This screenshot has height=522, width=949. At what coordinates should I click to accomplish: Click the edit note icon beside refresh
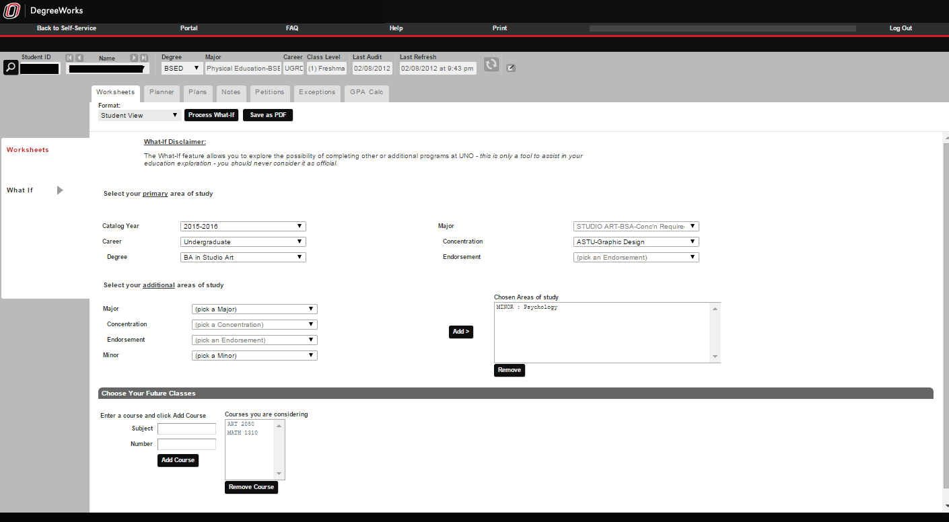(x=511, y=68)
